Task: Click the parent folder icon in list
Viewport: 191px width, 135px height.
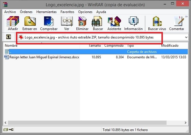Action: [x=7, y=52]
